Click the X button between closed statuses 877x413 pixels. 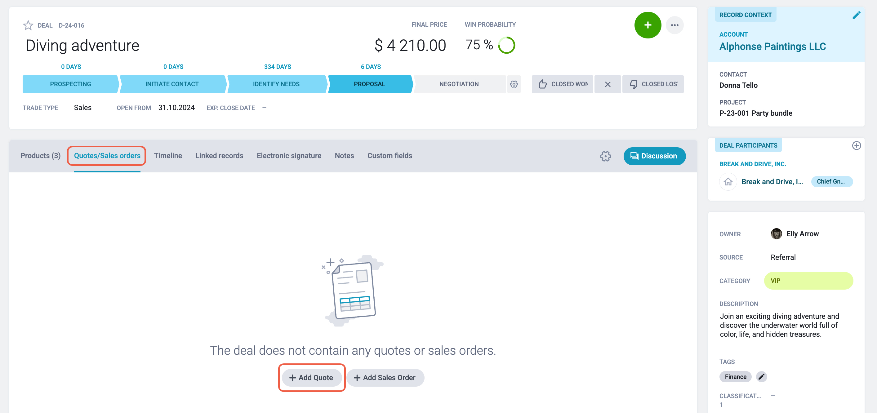pos(608,84)
